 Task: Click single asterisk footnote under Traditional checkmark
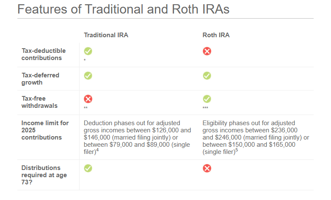pos(85,60)
